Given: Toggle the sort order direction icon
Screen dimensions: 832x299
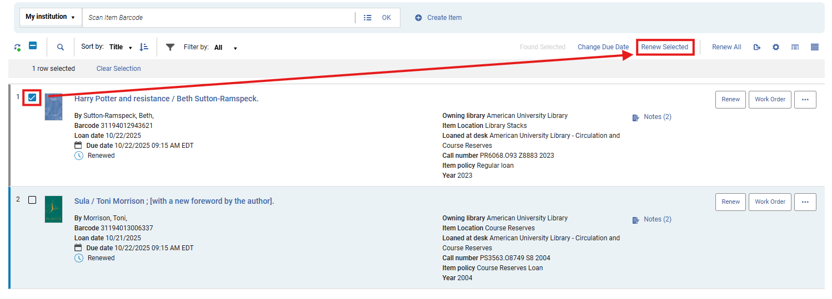Looking at the screenshot, I should pyautogui.click(x=144, y=47).
